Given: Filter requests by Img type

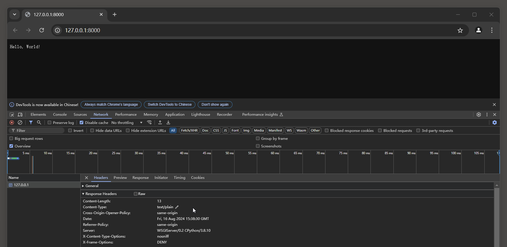Looking at the screenshot, I should coord(246,130).
